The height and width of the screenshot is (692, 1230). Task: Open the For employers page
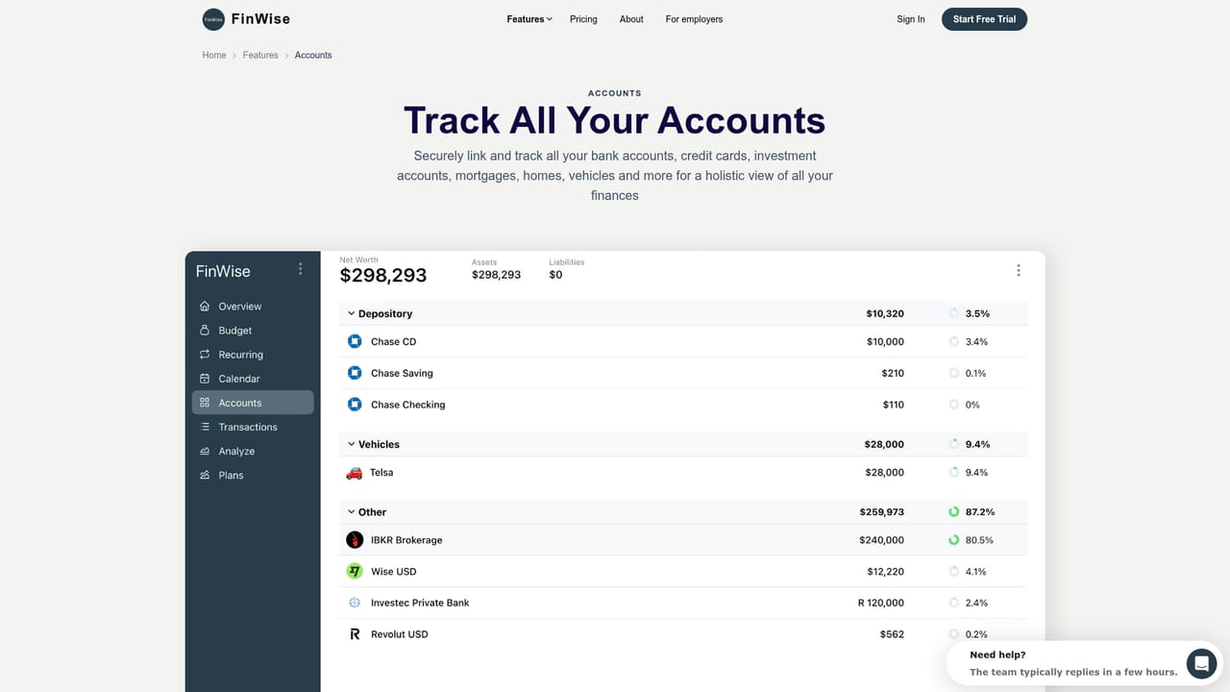click(x=694, y=19)
